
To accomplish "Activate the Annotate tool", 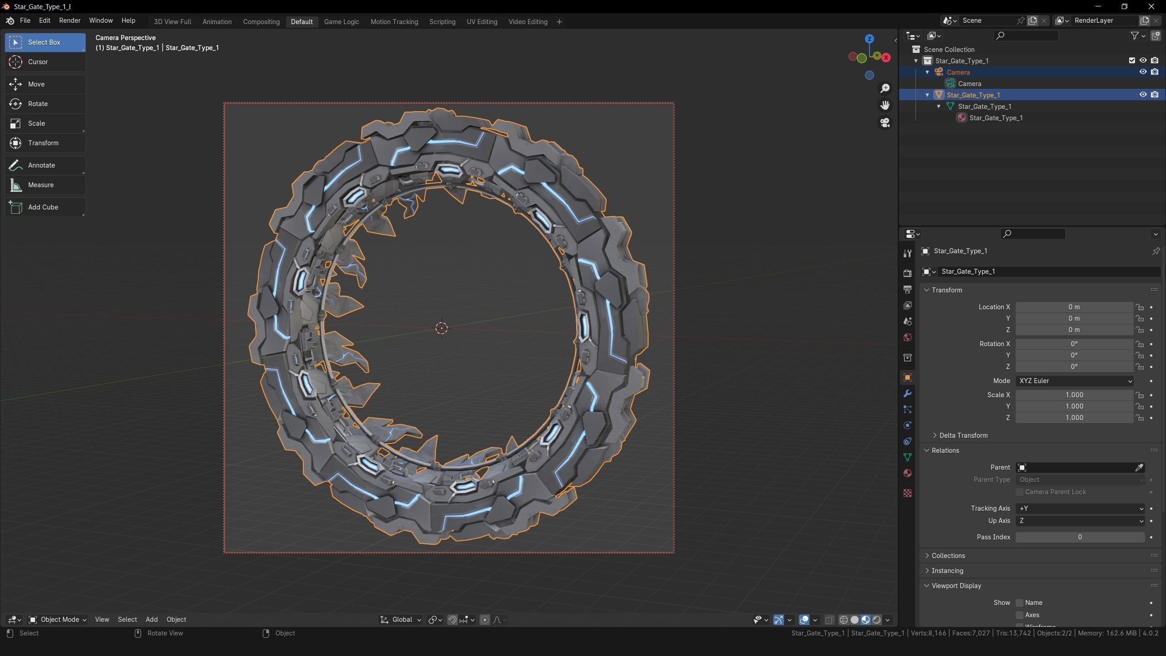I will pyautogui.click(x=41, y=165).
